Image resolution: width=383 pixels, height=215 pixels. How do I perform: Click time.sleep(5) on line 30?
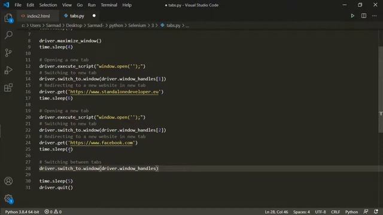click(x=56, y=181)
